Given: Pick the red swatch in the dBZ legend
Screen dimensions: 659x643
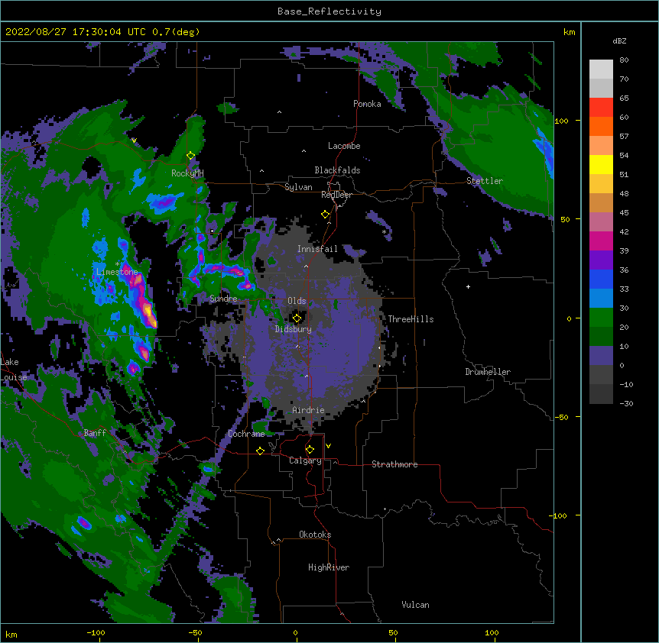Looking at the screenshot, I should pyautogui.click(x=601, y=108).
